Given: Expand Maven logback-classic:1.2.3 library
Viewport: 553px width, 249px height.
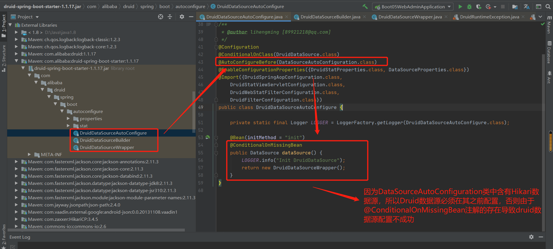Looking at the screenshot, I should pos(16,39).
